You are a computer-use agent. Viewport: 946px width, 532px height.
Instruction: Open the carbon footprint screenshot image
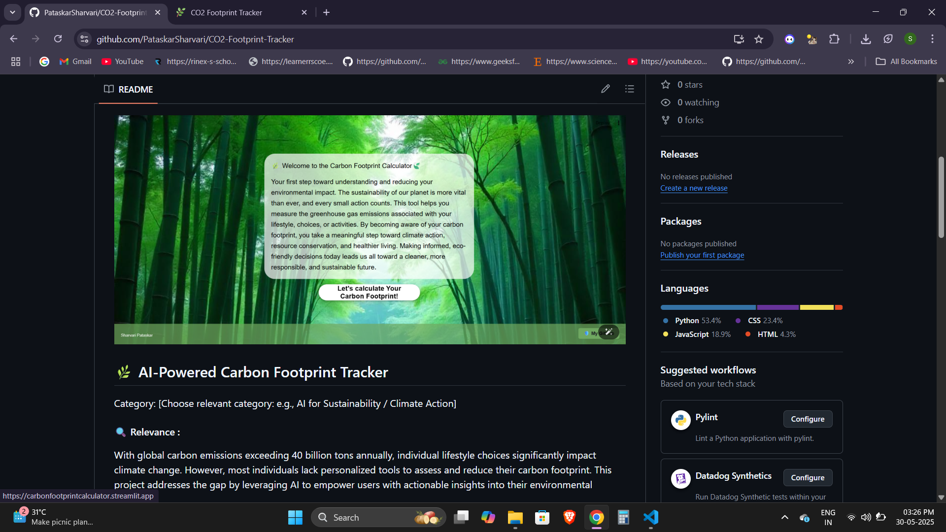(x=370, y=230)
